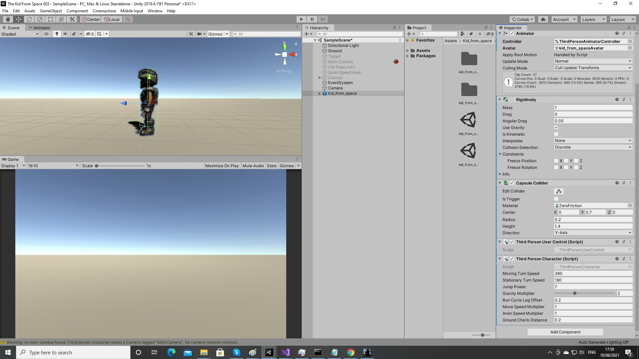Click Add Component button
The width and height of the screenshot is (639, 359).
(565, 332)
